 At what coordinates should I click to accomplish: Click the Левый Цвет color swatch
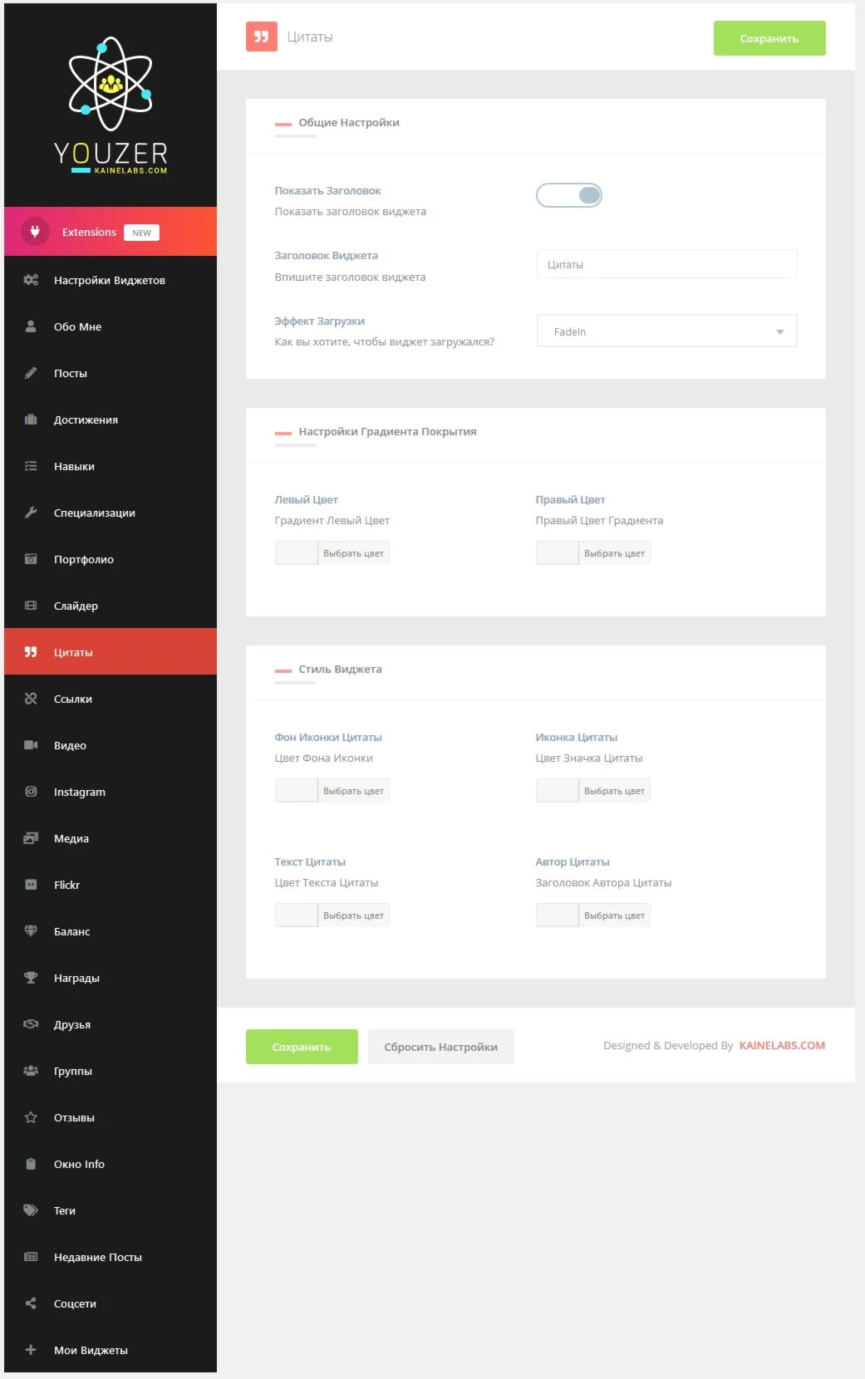297,553
